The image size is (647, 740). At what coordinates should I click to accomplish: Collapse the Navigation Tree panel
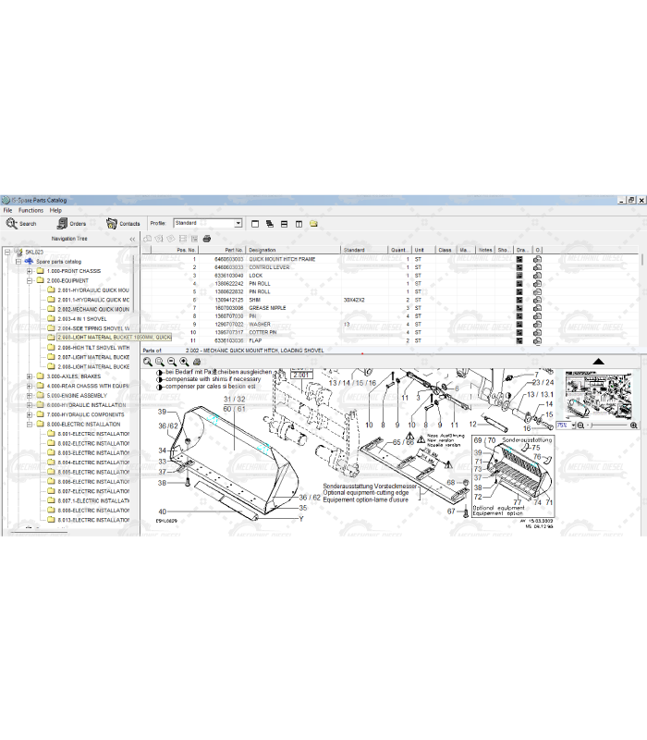(131, 239)
